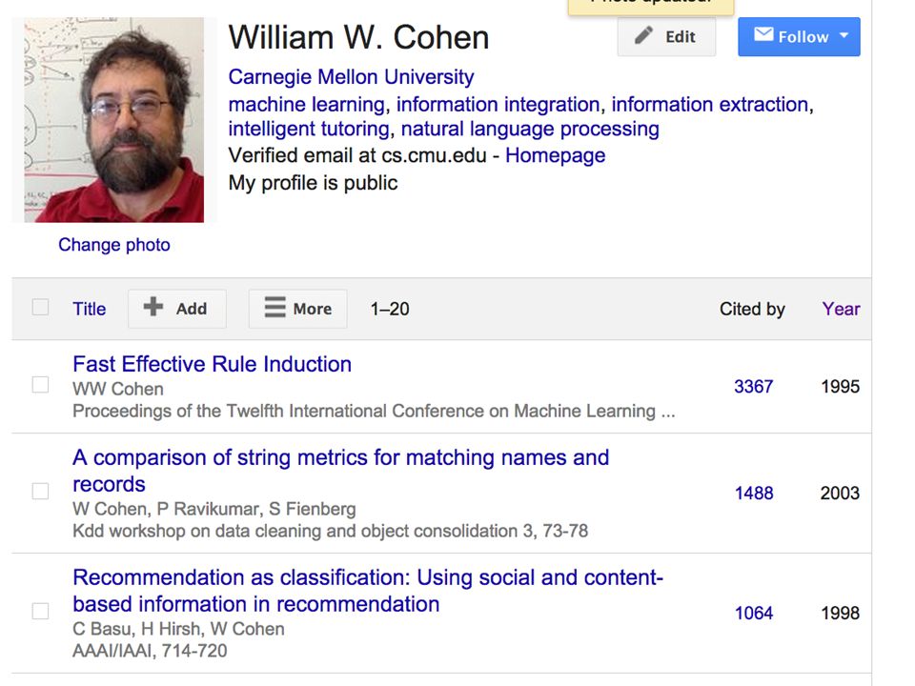This screenshot has width=915, height=686.
Task: Visit the Homepage link
Action: (x=555, y=155)
